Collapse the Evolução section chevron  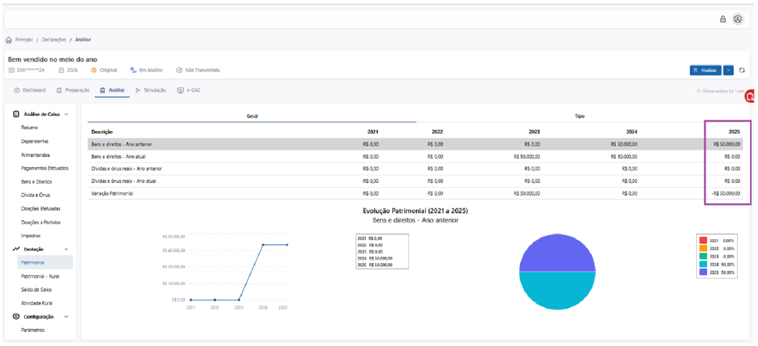pyautogui.click(x=66, y=249)
